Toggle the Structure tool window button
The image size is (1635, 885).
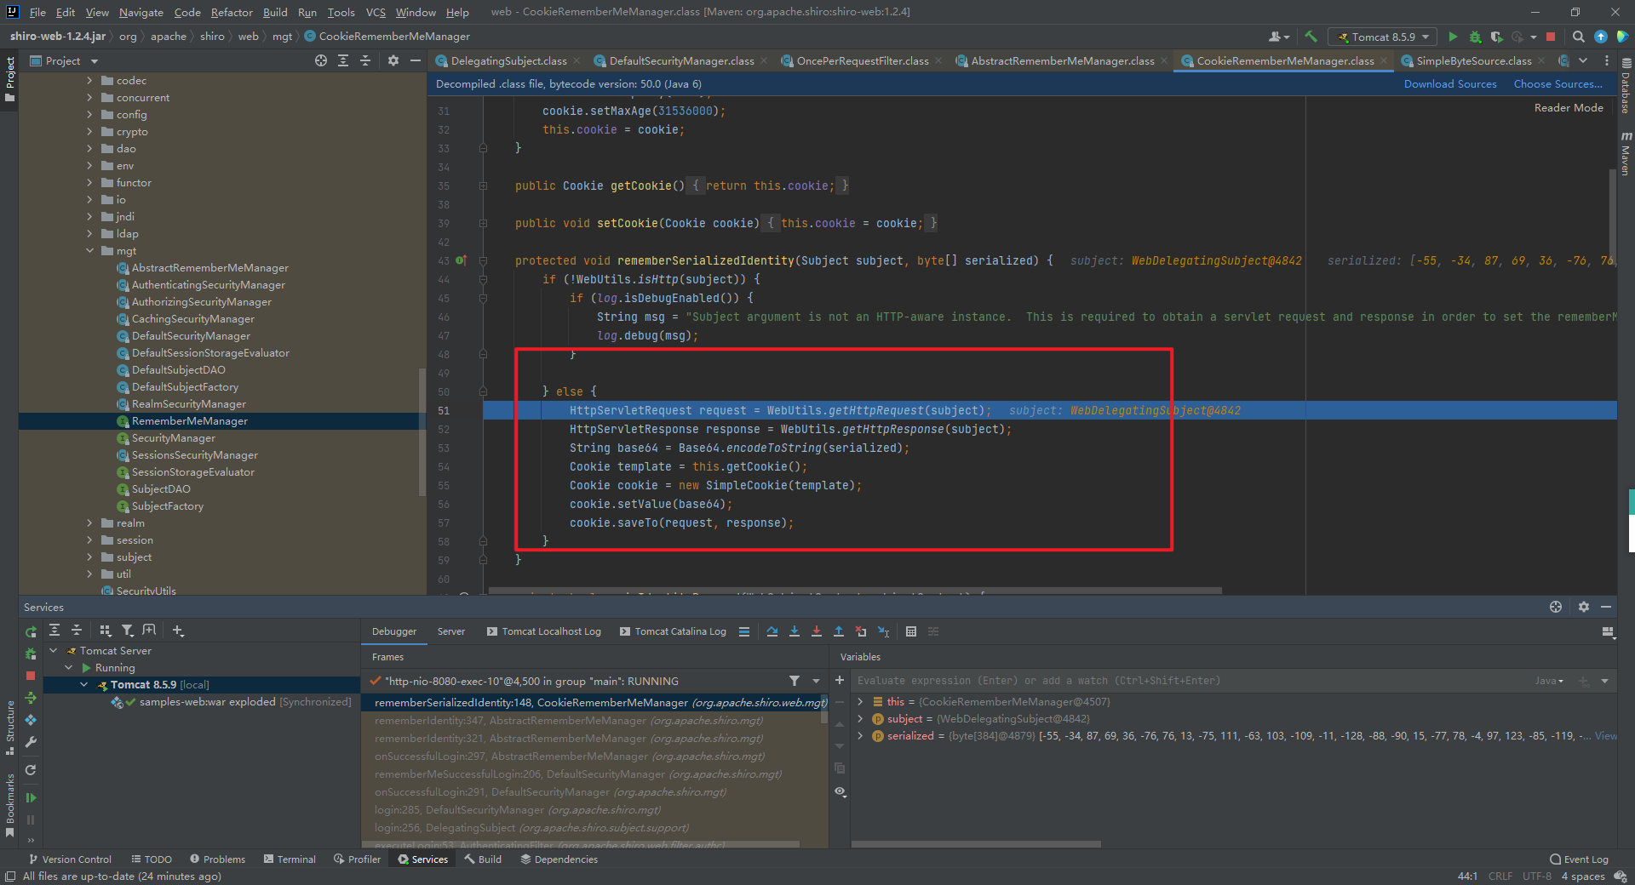9,728
